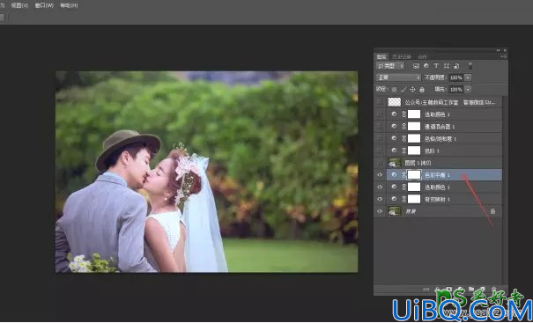Image resolution: width=533 pixels, height=323 pixels.
Task: Select the 背景 layer thumbnail
Action: click(x=395, y=211)
